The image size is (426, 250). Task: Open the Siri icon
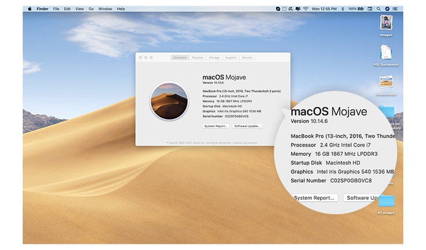click(387, 9)
